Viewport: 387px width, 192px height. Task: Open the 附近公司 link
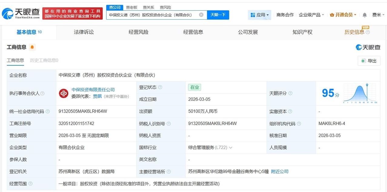(279, 171)
